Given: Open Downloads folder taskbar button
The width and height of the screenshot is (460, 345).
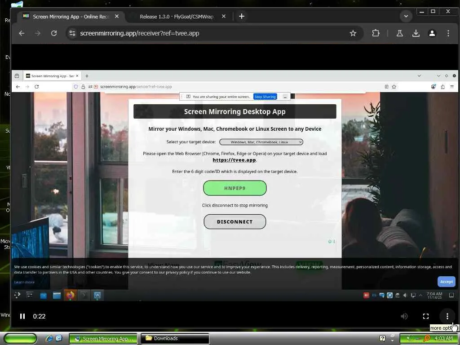Looking at the screenshot, I should pos(175,339).
